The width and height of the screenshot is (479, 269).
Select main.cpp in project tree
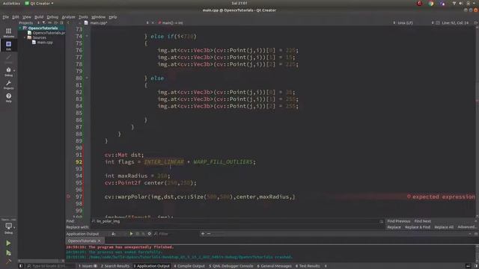point(45,43)
